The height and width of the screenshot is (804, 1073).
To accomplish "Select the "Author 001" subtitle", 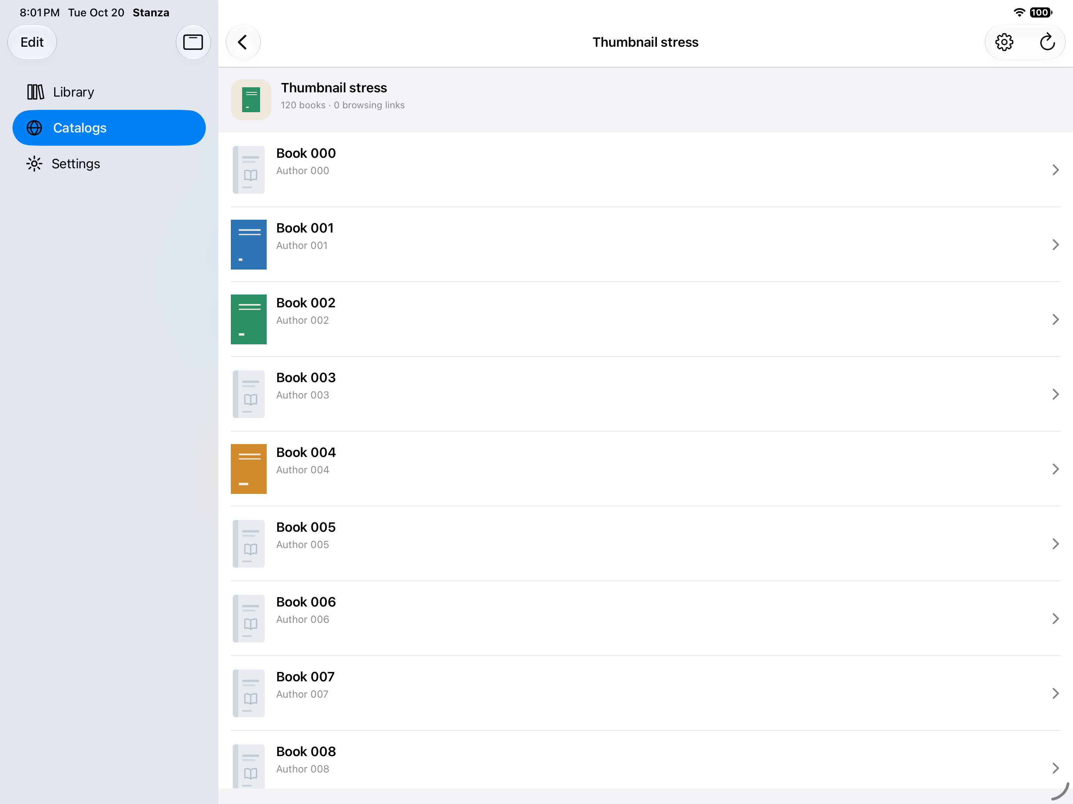I will tap(302, 246).
